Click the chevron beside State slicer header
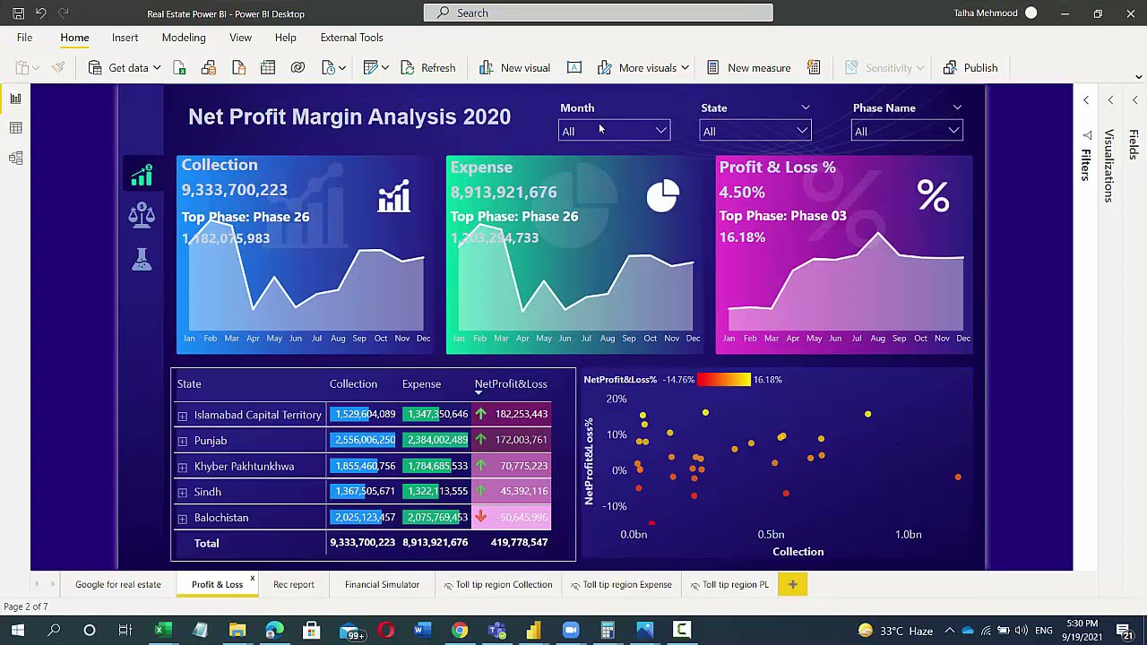Screen dimensions: 1147x645 pyautogui.click(x=805, y=107)
